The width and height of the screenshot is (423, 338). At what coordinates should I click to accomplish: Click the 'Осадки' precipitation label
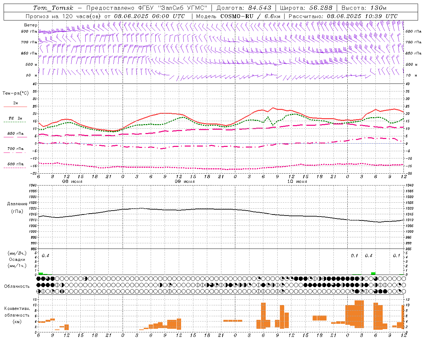tap(17, 259)
